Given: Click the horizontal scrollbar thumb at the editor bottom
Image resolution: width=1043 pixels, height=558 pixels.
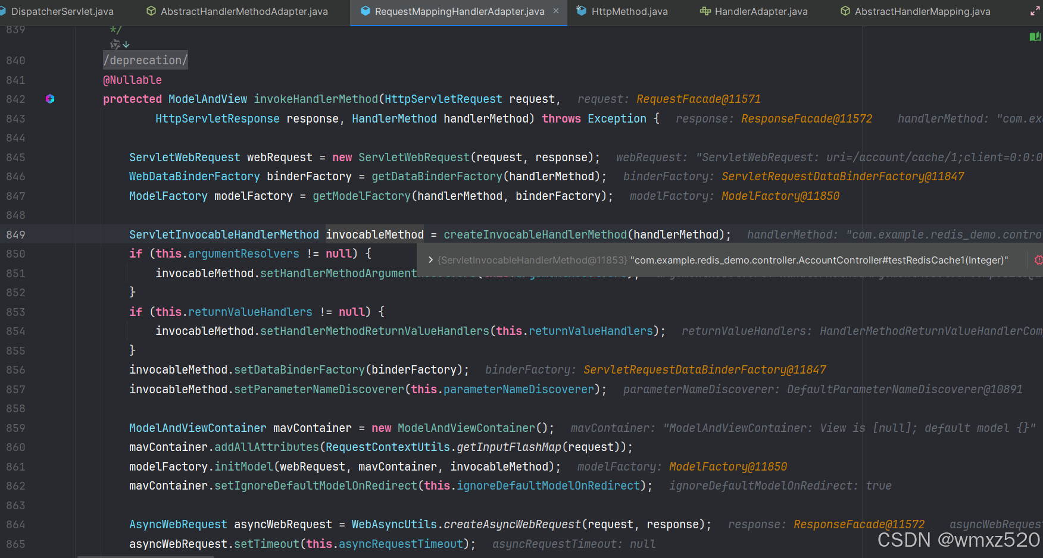Looking at the screenshot, I should pos(145,557).
